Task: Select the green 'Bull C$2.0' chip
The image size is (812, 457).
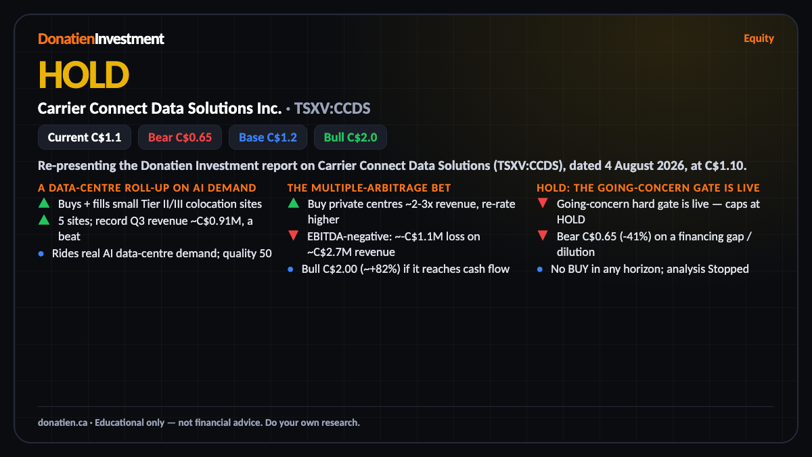Action: pos(351,137)
